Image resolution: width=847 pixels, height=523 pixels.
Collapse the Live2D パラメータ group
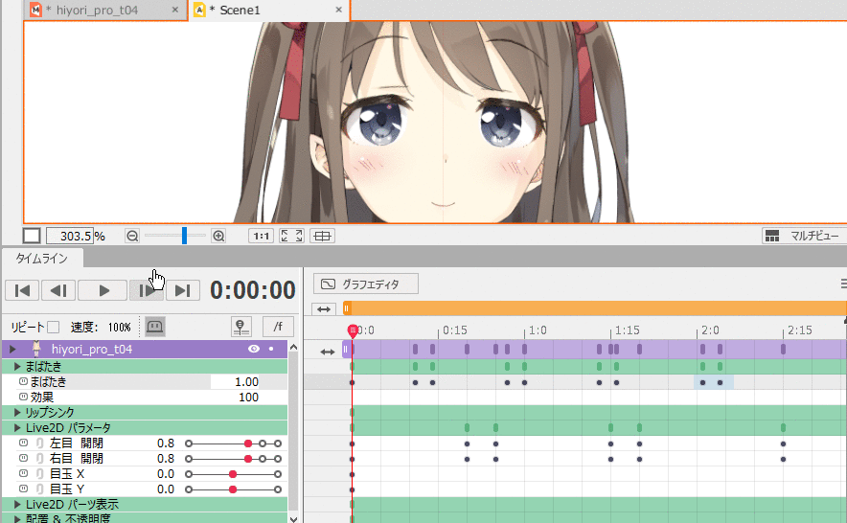18,427
